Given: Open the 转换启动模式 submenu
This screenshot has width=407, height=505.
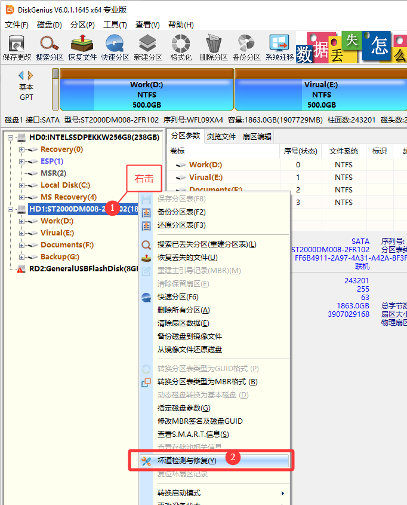Looking at the screenshot, I should coord(215,493).
